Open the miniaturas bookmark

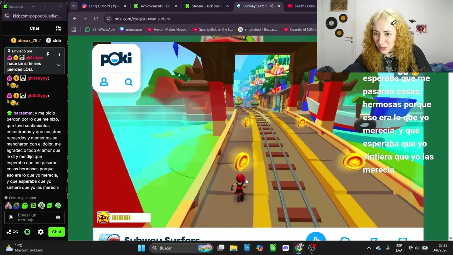131,29
